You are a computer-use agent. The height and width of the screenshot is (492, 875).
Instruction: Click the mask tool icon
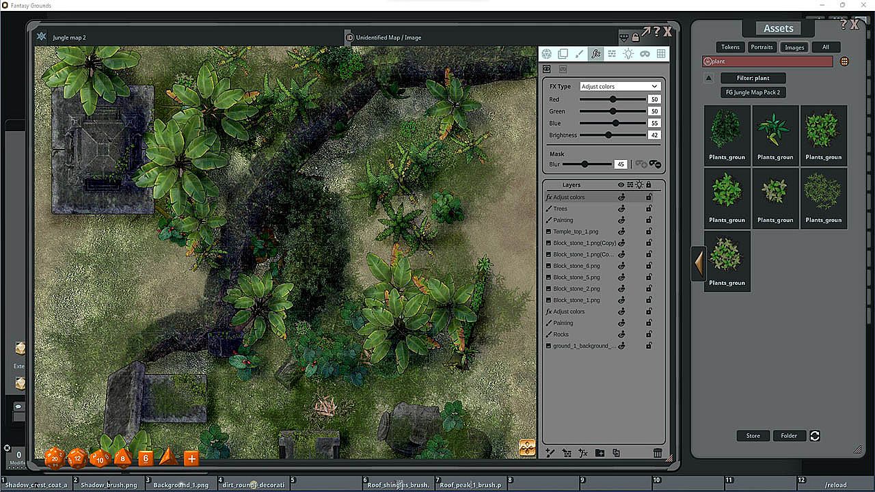coord(645,54)
